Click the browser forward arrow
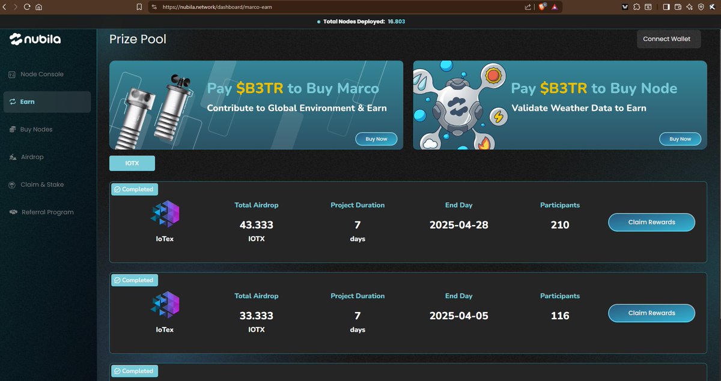Viewport: 721px width, 381px height. (x=15, y=7)
